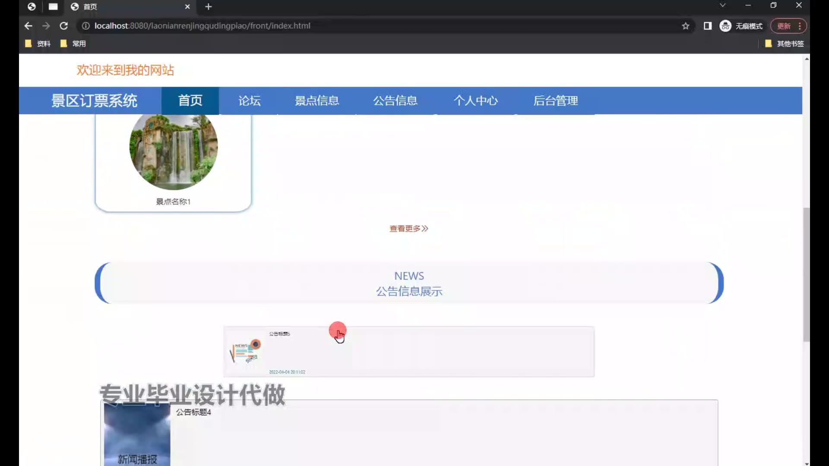829x466 pixels.
Task: Click the browser forward arrow
Action: click(x=46, y=26)
